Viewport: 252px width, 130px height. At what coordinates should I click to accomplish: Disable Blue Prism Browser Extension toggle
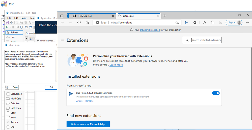[216, 93]
